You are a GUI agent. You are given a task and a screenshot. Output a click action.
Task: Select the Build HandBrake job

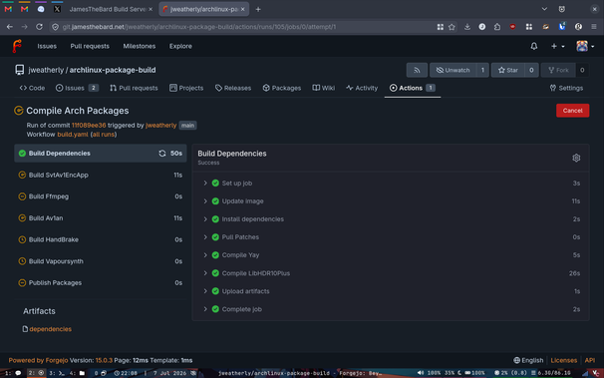click(x=100, y=239)
